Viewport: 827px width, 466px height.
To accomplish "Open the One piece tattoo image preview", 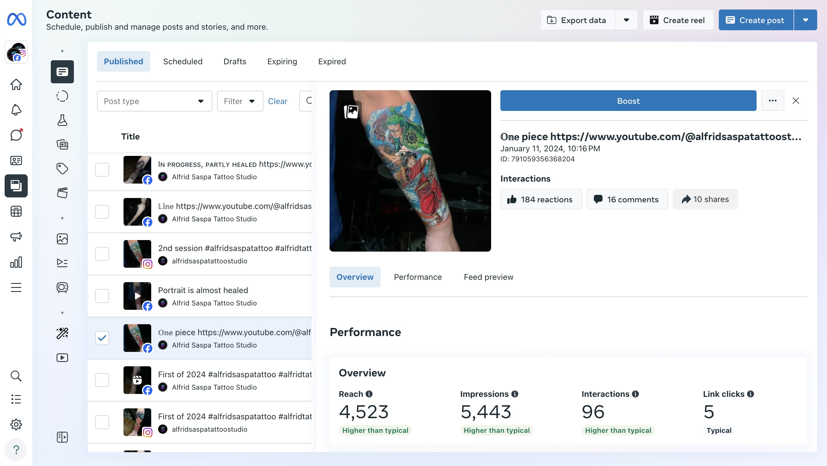I will (x=410, y=171).
